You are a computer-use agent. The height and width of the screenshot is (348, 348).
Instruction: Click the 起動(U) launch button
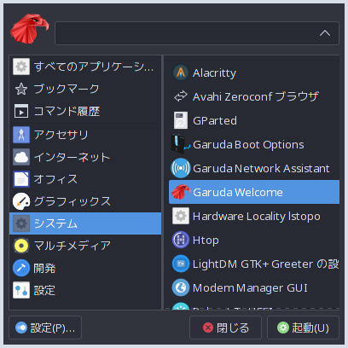click(x=303, y=328)
